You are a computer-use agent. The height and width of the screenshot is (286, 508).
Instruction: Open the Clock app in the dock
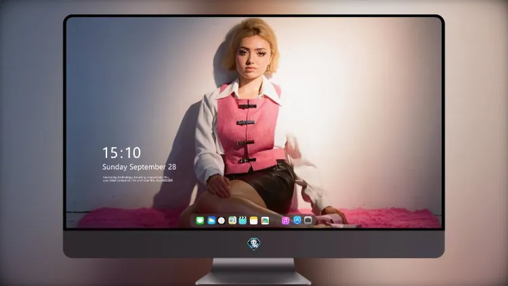[x=221, y=221]
